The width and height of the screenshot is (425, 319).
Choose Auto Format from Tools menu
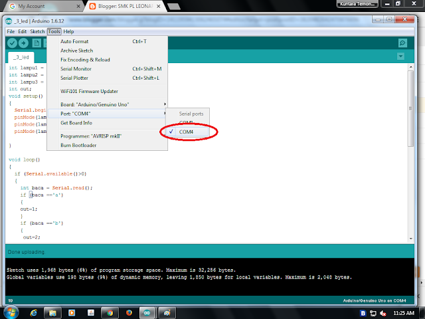tap(108, 41)
